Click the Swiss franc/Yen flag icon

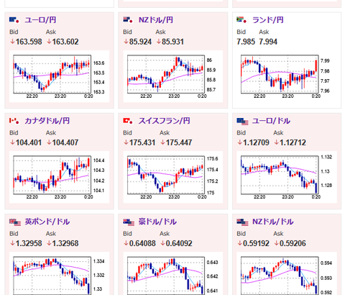point(128,121)
